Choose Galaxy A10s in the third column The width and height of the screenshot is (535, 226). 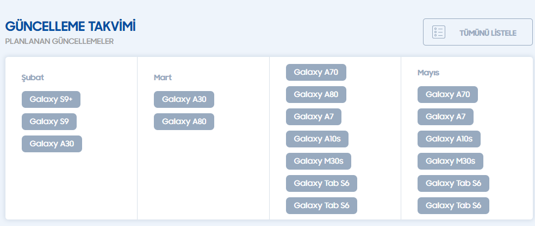[317, 139]
